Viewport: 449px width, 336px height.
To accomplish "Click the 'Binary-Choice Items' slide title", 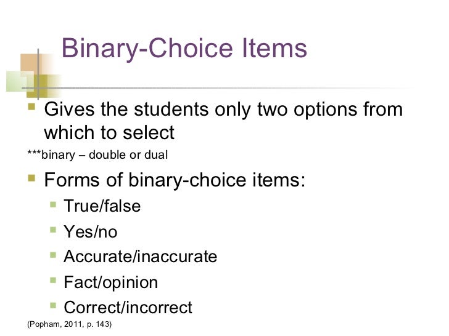I will click(x=184, y=49).
